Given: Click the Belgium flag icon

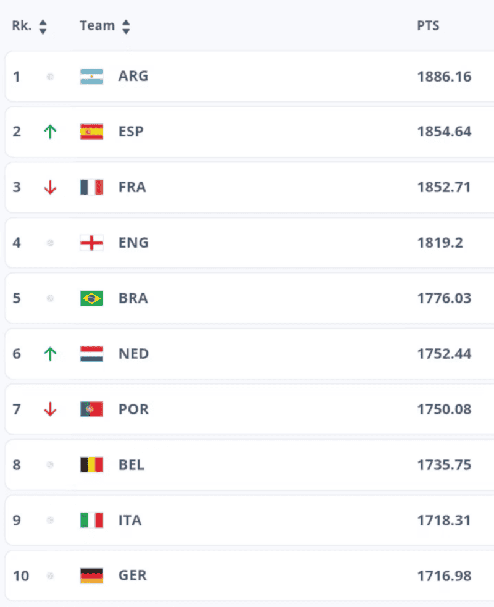Looking at the screenshot, I should click(x=91, y=464).
